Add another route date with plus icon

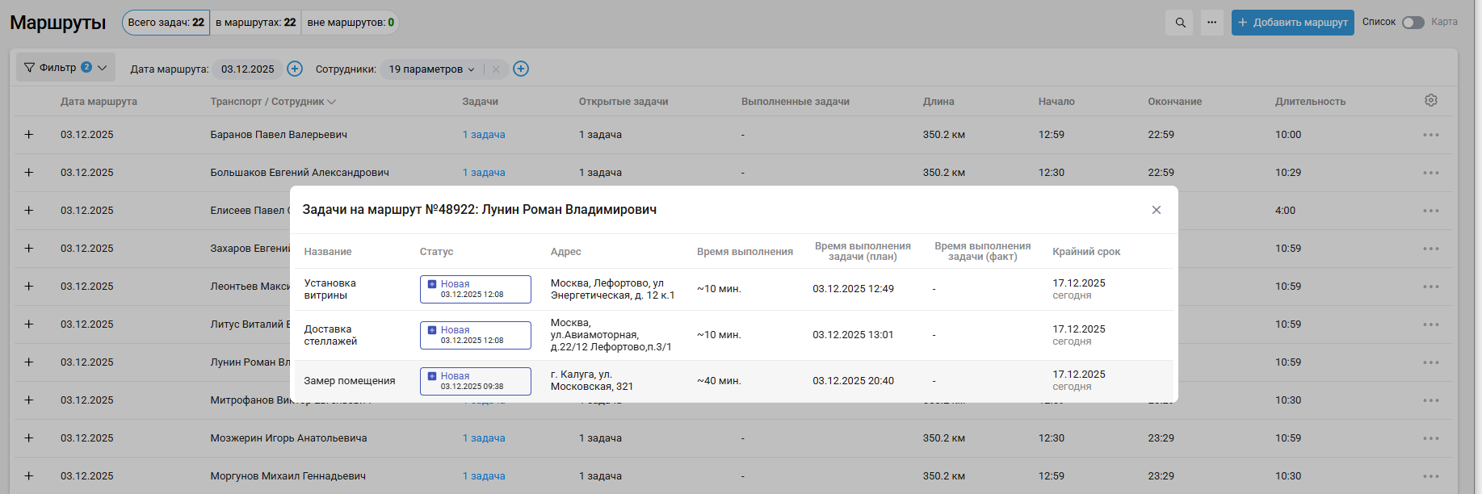(x=295, y=69)
